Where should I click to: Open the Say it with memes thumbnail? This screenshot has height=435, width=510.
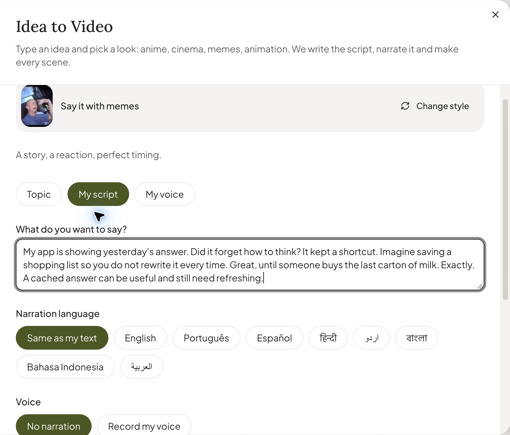[37, 106]
